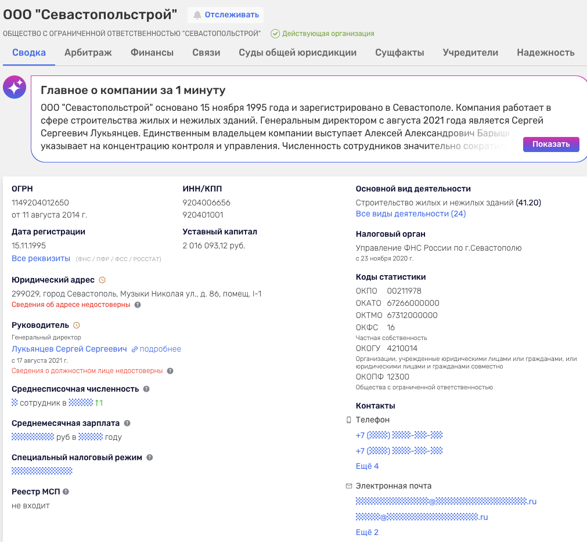Click the Все реквизиты link
587x542 pixels.
click(x=41, y=258)
